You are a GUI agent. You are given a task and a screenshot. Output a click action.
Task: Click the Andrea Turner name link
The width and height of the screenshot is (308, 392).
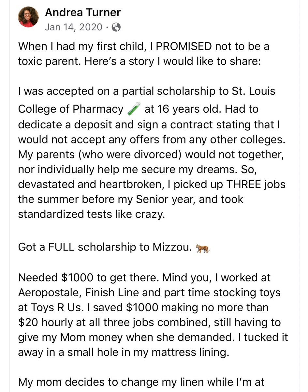pos(83,12)
